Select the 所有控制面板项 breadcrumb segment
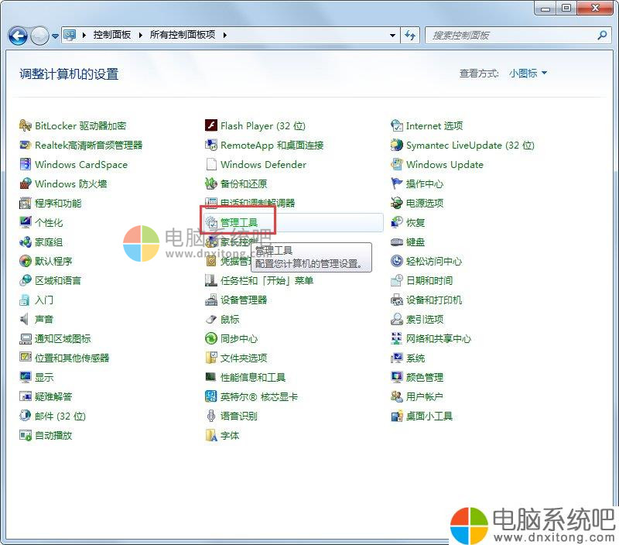 [x=183, y=35]
